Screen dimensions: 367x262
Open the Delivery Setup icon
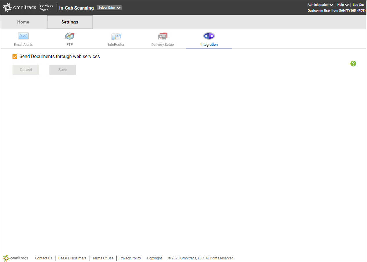pyautogui.click(x=163, y=36)
